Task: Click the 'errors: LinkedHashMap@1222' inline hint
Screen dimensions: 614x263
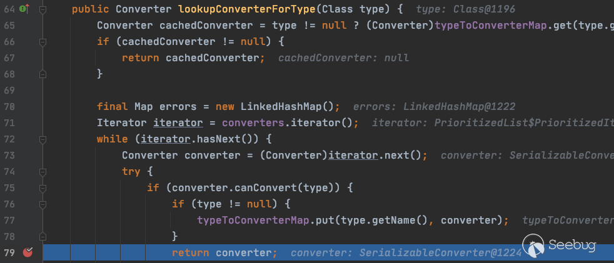Action: [435, 106]
